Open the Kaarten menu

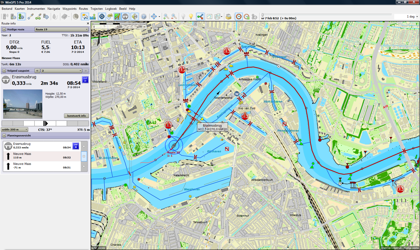20,9
